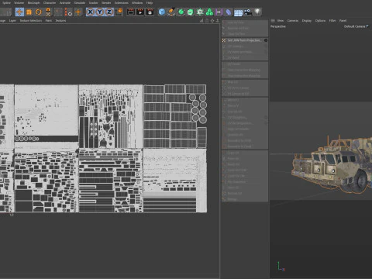Open the viewport Display menu
Viewport: 372px width, 279px height.
(307, 21)
